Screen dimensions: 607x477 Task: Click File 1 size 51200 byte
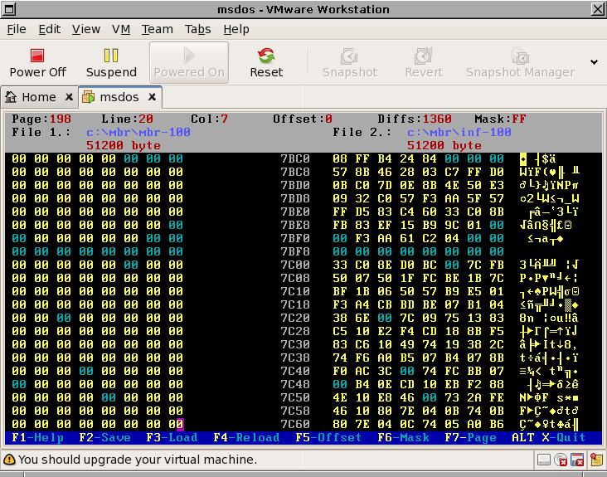pos(124,145)
